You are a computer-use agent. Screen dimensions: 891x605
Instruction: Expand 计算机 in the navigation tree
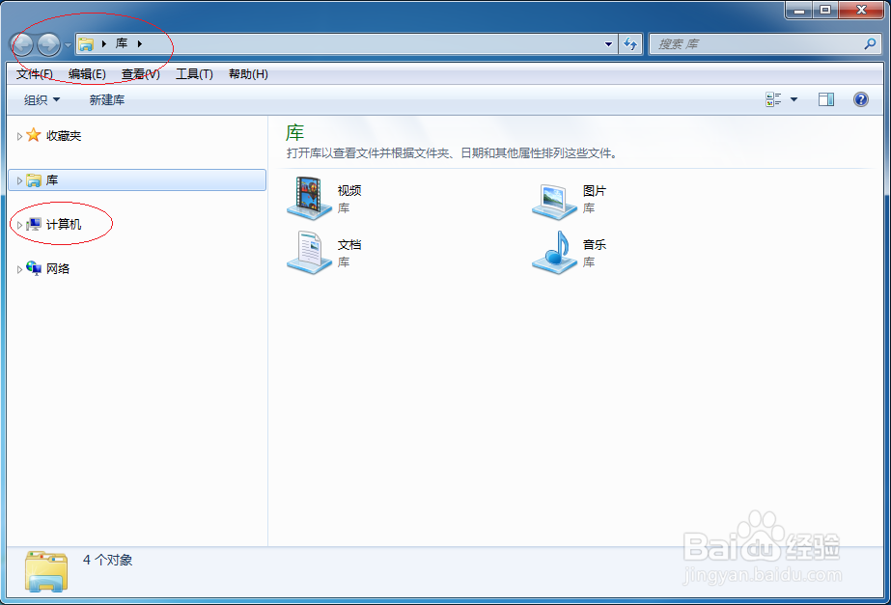click(19, 224)
